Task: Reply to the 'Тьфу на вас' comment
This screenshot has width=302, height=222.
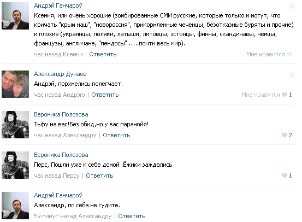Action: tap(116, 135)
